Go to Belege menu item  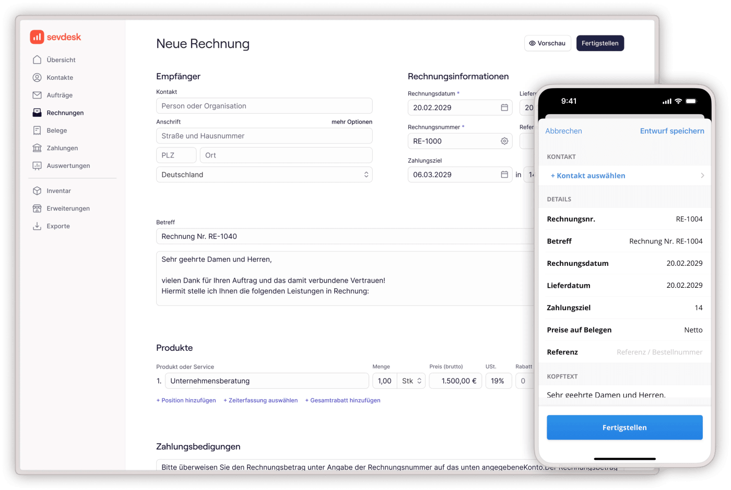(57, 131)
